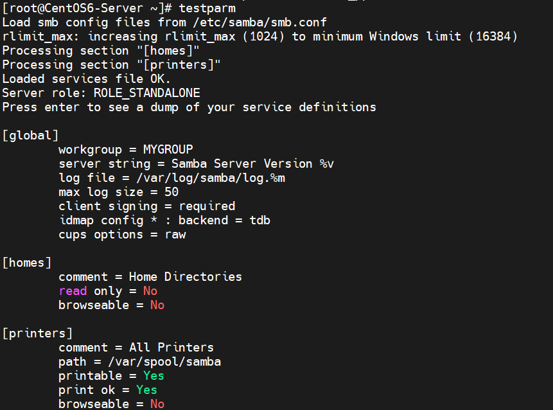Click the Home Directories comment text

186,276
